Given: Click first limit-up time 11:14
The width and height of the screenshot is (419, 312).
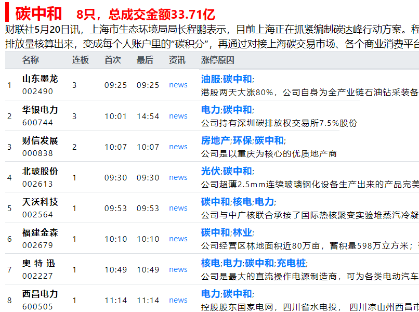Looking at the screenshot, I should click(115, 301).
